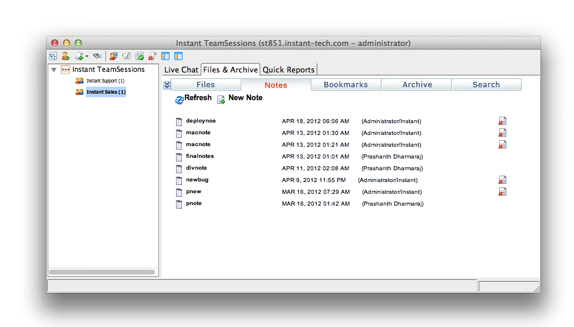Click the note icon beside finalnotes
Image resolution: width=574 pixels, height=327 pixels.
pos(178,157)
